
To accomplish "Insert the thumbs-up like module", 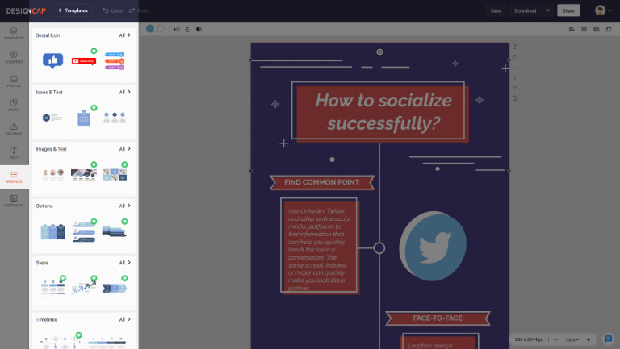I will (x=53, y=60).
